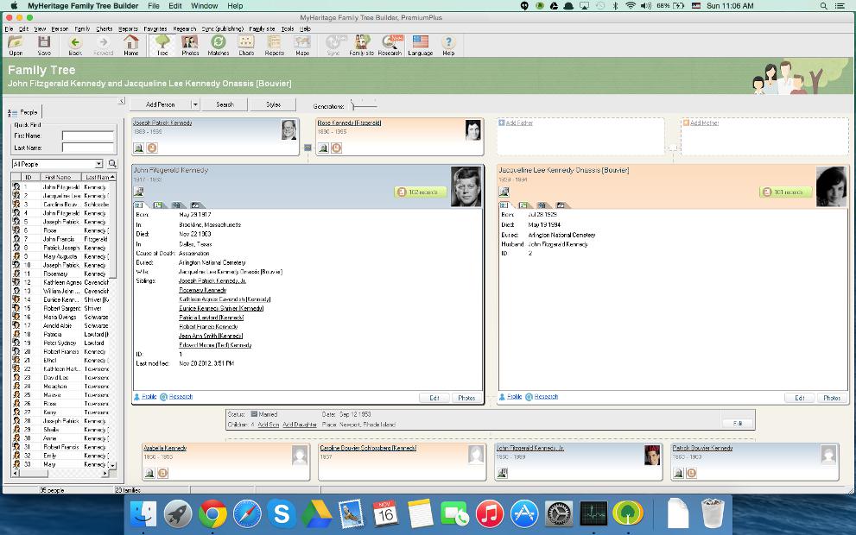Click the marriage connector icon between Joseph and Rose
This screenshot has width=856, height=535.
pyautogui.click(x=308, y=148)
